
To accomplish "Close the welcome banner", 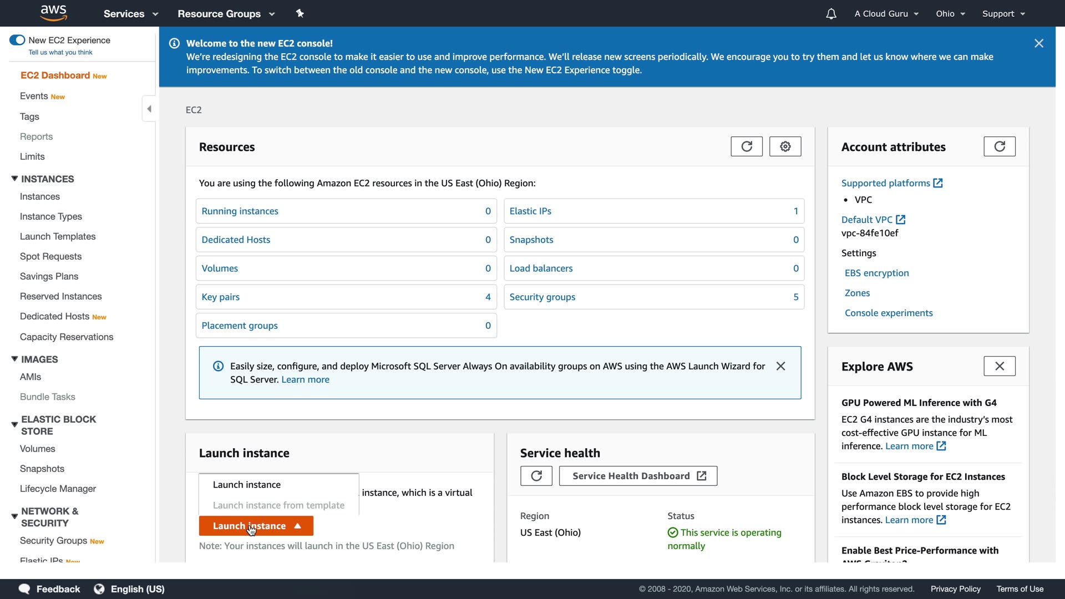I will point(1038,43).
